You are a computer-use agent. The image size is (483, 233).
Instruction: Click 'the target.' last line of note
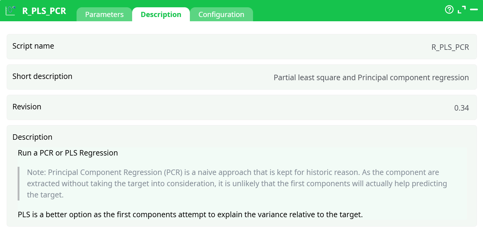tap(45, 195)
